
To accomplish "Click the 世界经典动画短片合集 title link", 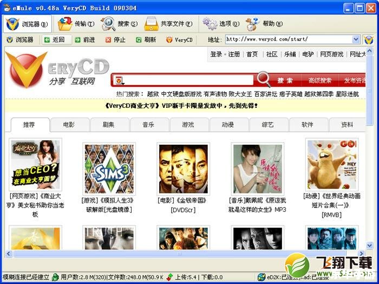I will [x=331, y=205].
